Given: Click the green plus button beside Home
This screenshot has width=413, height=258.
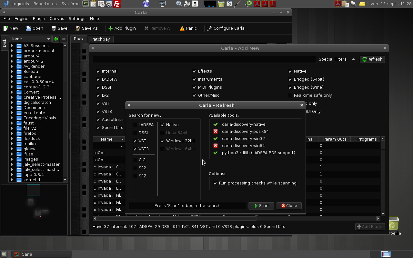Looking at the screenshot, I should (x=56, y=39).
